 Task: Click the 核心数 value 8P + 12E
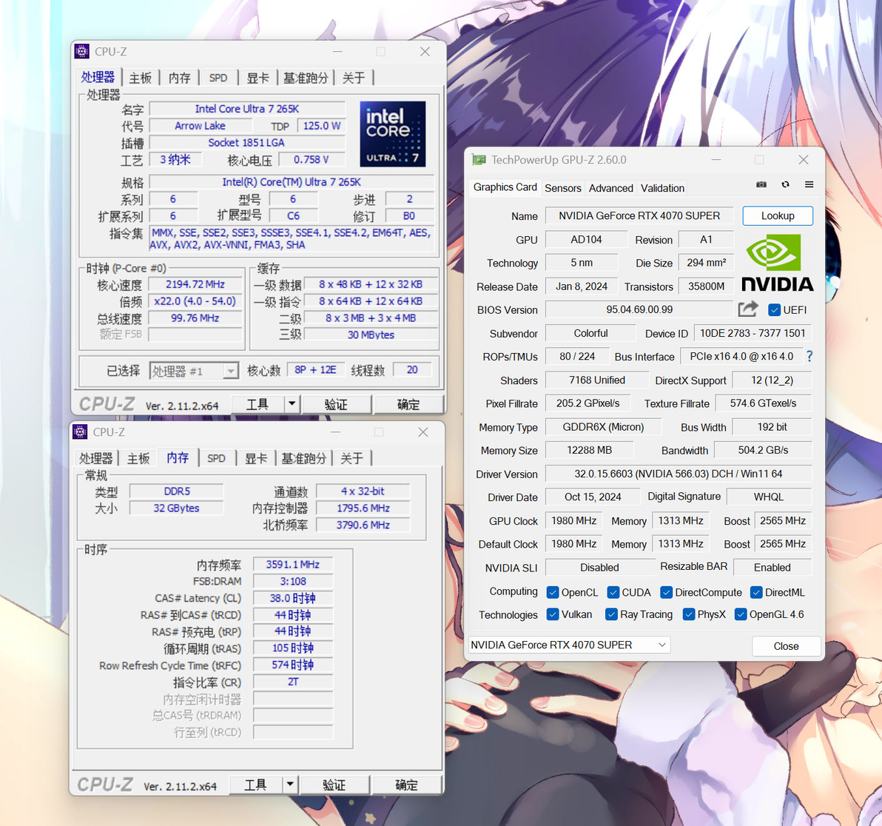315,369
